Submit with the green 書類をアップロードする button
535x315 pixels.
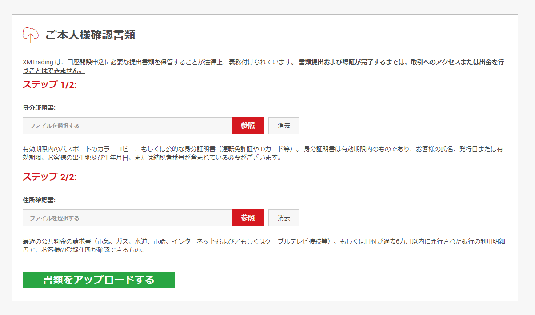pos(99,280)
